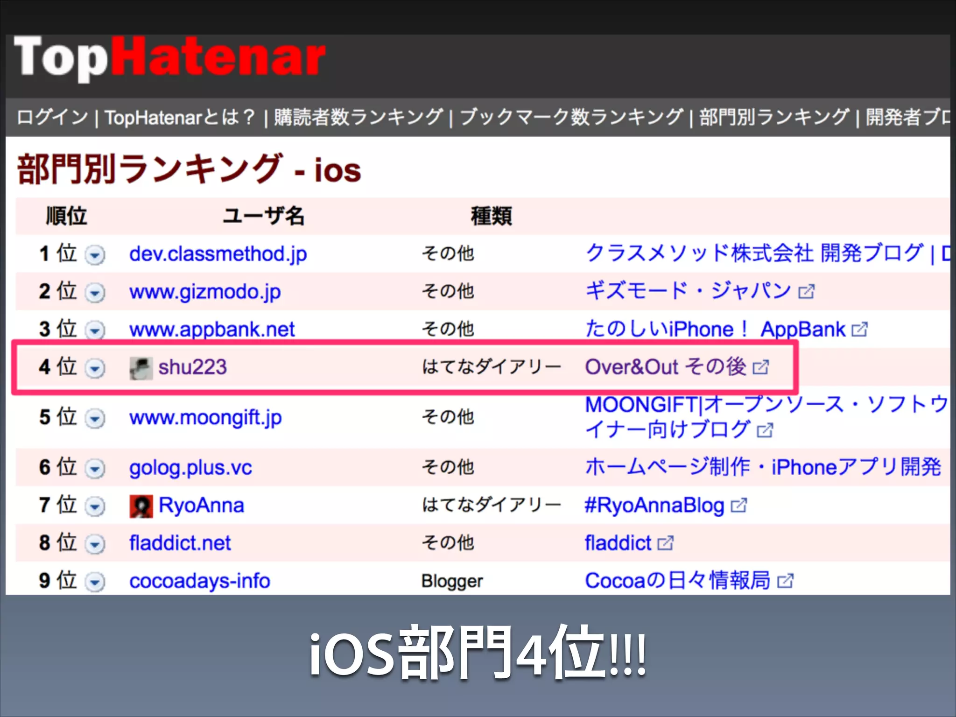
Task: Click external link icon after イナー向けブログ
Action: (765, 430)
